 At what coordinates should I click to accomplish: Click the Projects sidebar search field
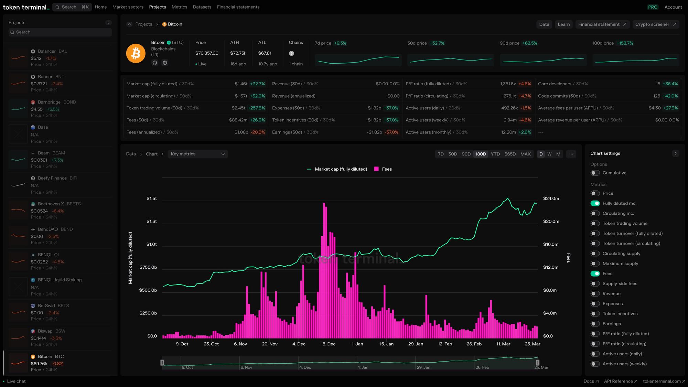tap(60, 32)
